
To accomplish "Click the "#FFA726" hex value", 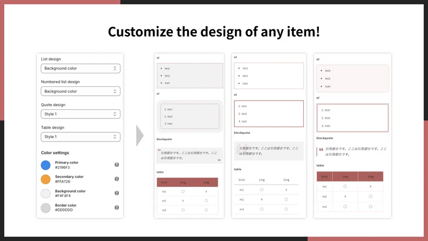I will coord(63,182).
